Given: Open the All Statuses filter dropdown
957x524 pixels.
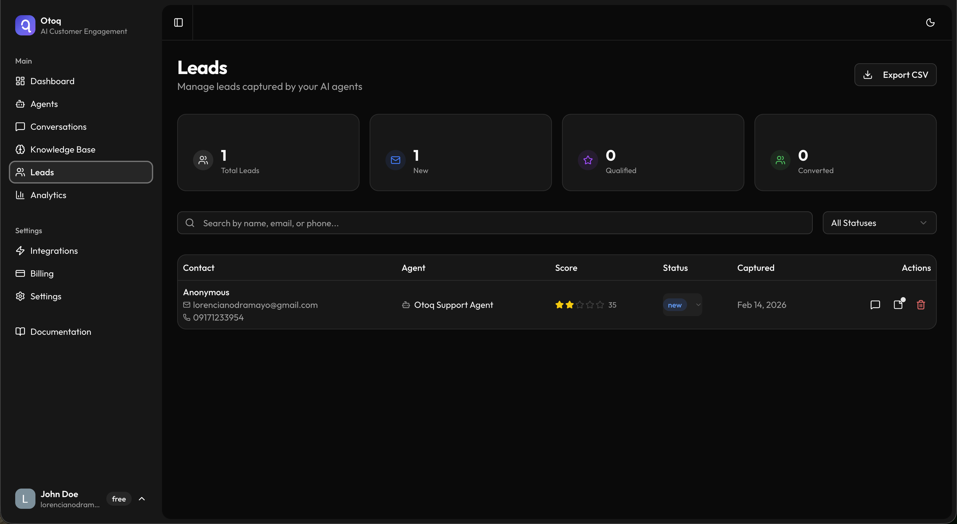Looking at the screenshot, I should [879, 223].
